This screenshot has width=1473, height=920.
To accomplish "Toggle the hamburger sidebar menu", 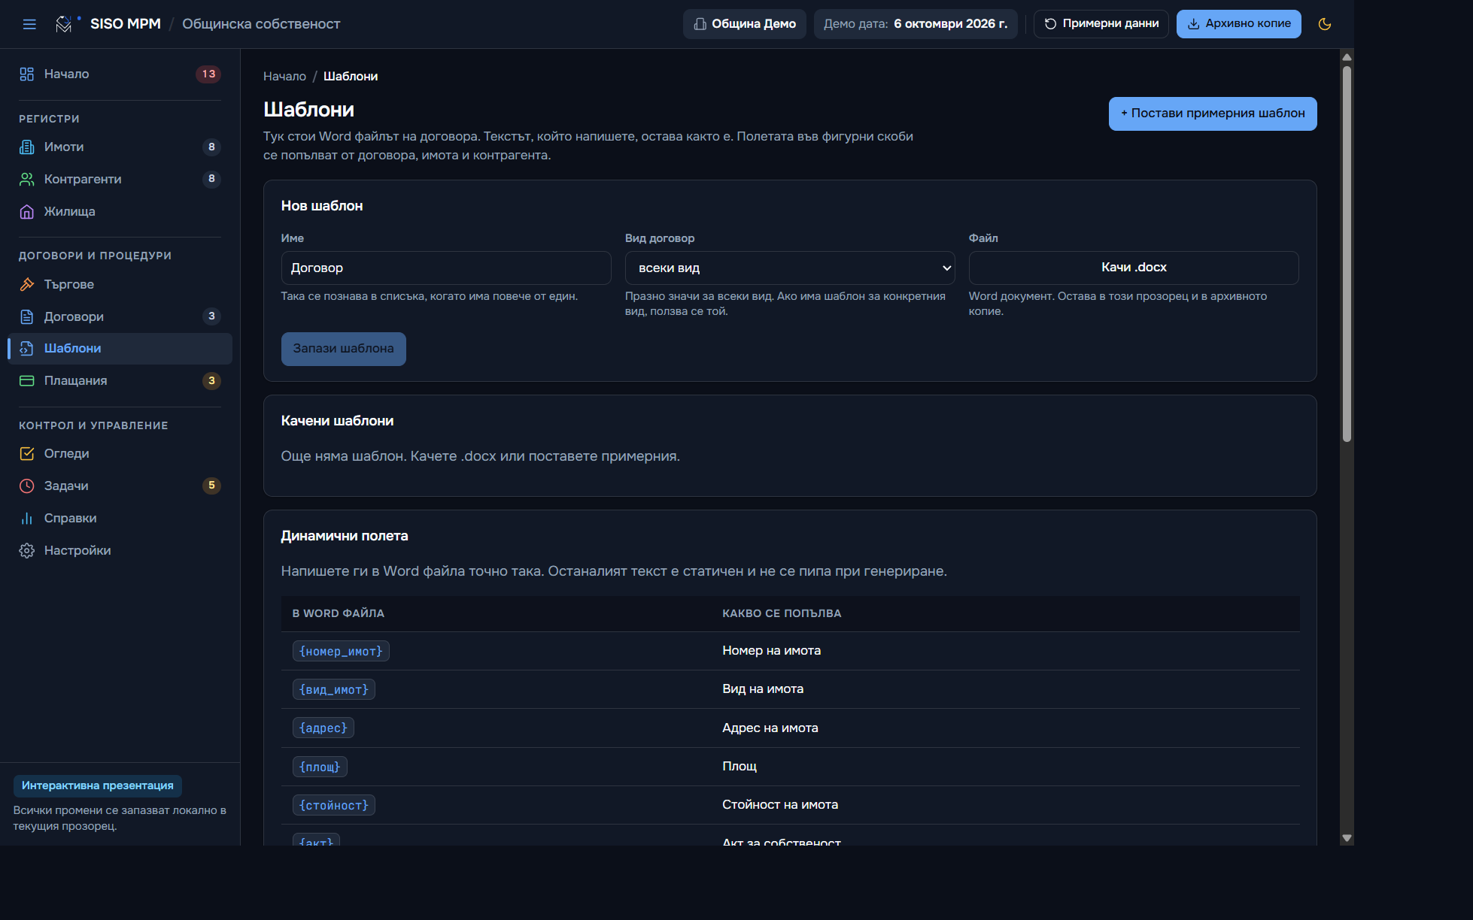I will (29, 24).
